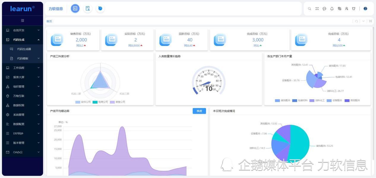Open the theme skin shirt icon
The image size is (376, 178).
tap(354, 9)
